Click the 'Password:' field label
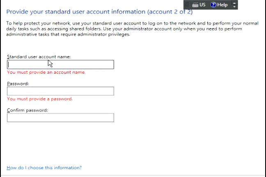Screen dimensions: 266x177 pos(18,83)
